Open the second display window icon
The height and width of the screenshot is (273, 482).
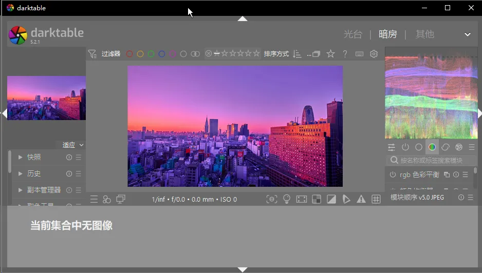pyautogui.click(x=121, y=199)
